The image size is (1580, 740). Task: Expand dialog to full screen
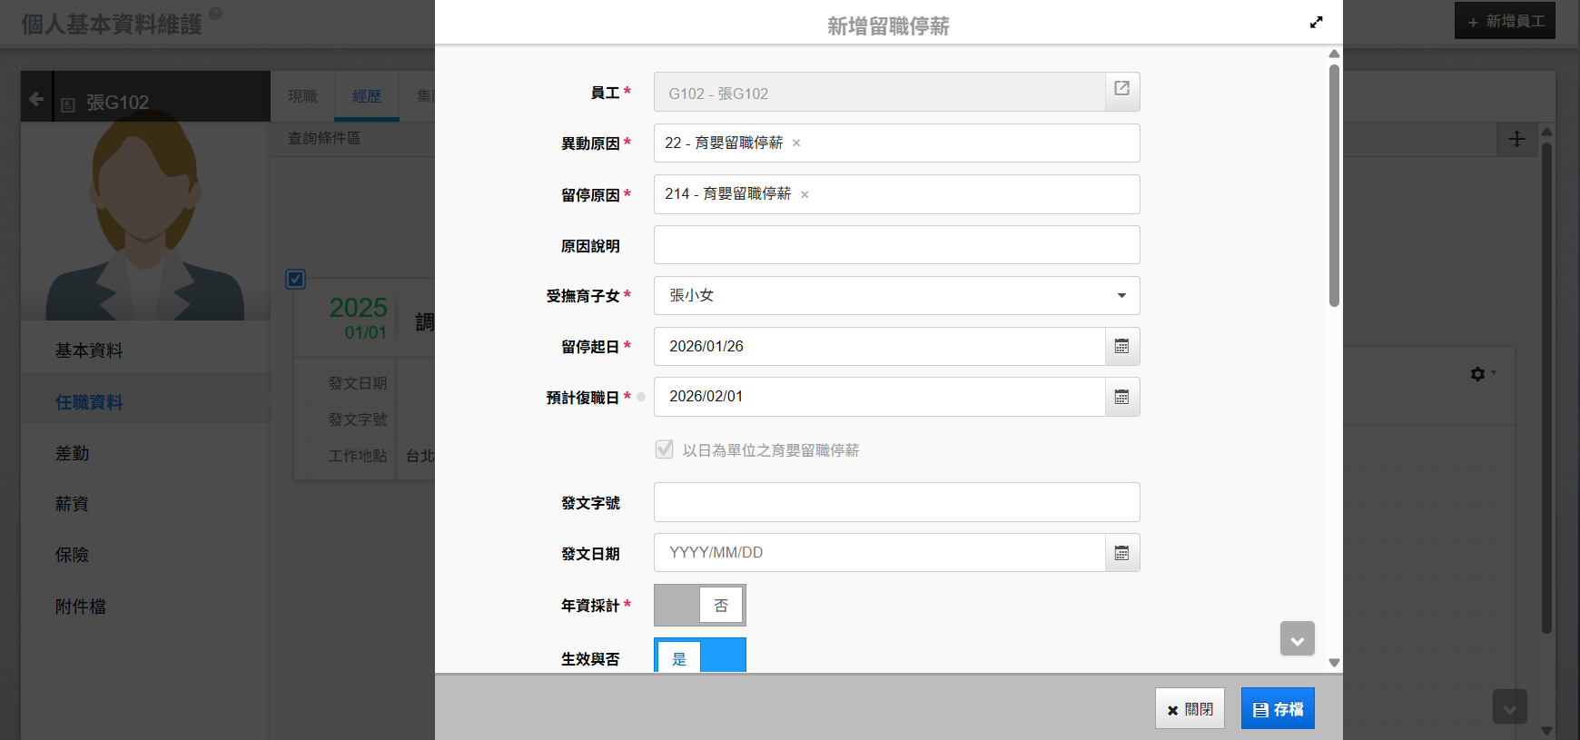click(1316, 23)
